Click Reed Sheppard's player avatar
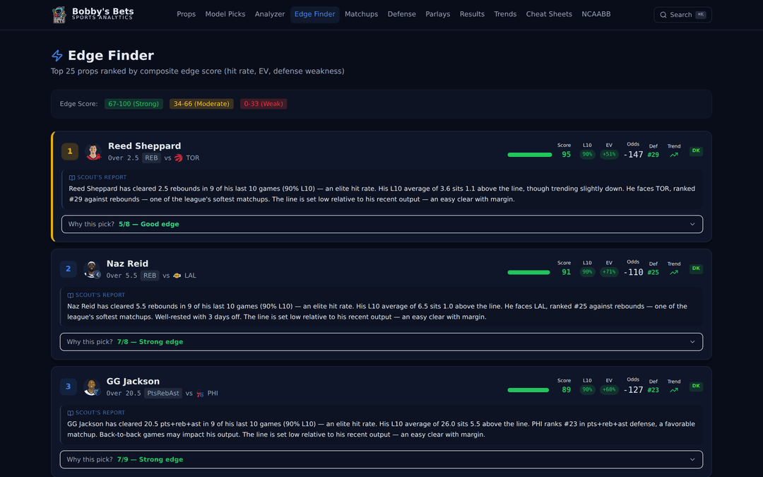 click(93, 151)
